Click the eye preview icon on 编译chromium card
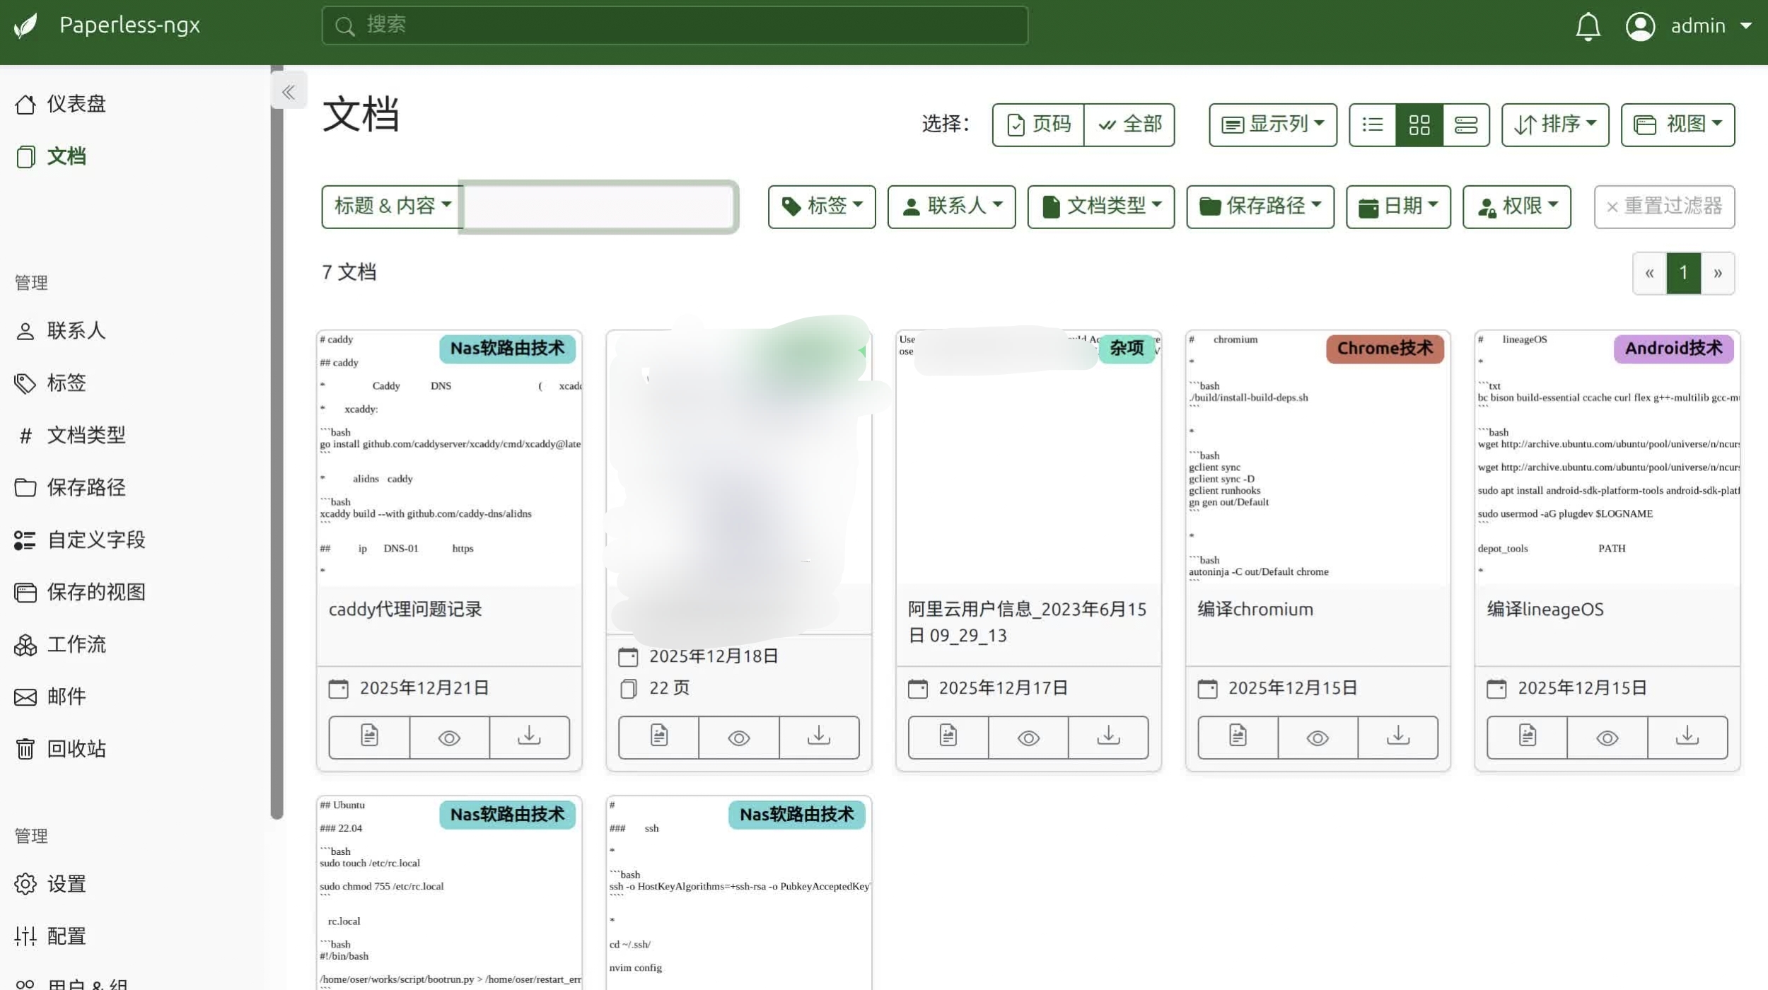Viewport: 1768px width, 990px height. [1317, 737]
